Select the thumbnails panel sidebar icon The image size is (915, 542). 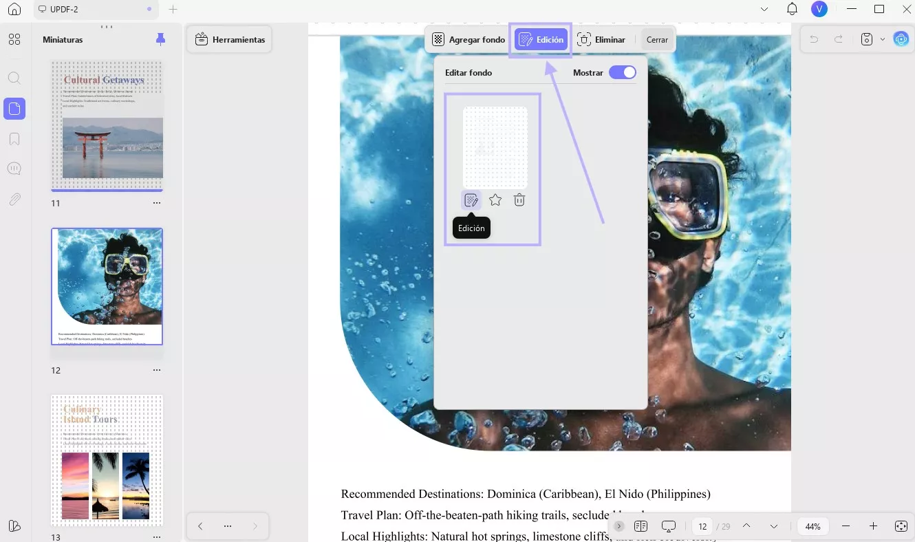(x=14, y=109)
